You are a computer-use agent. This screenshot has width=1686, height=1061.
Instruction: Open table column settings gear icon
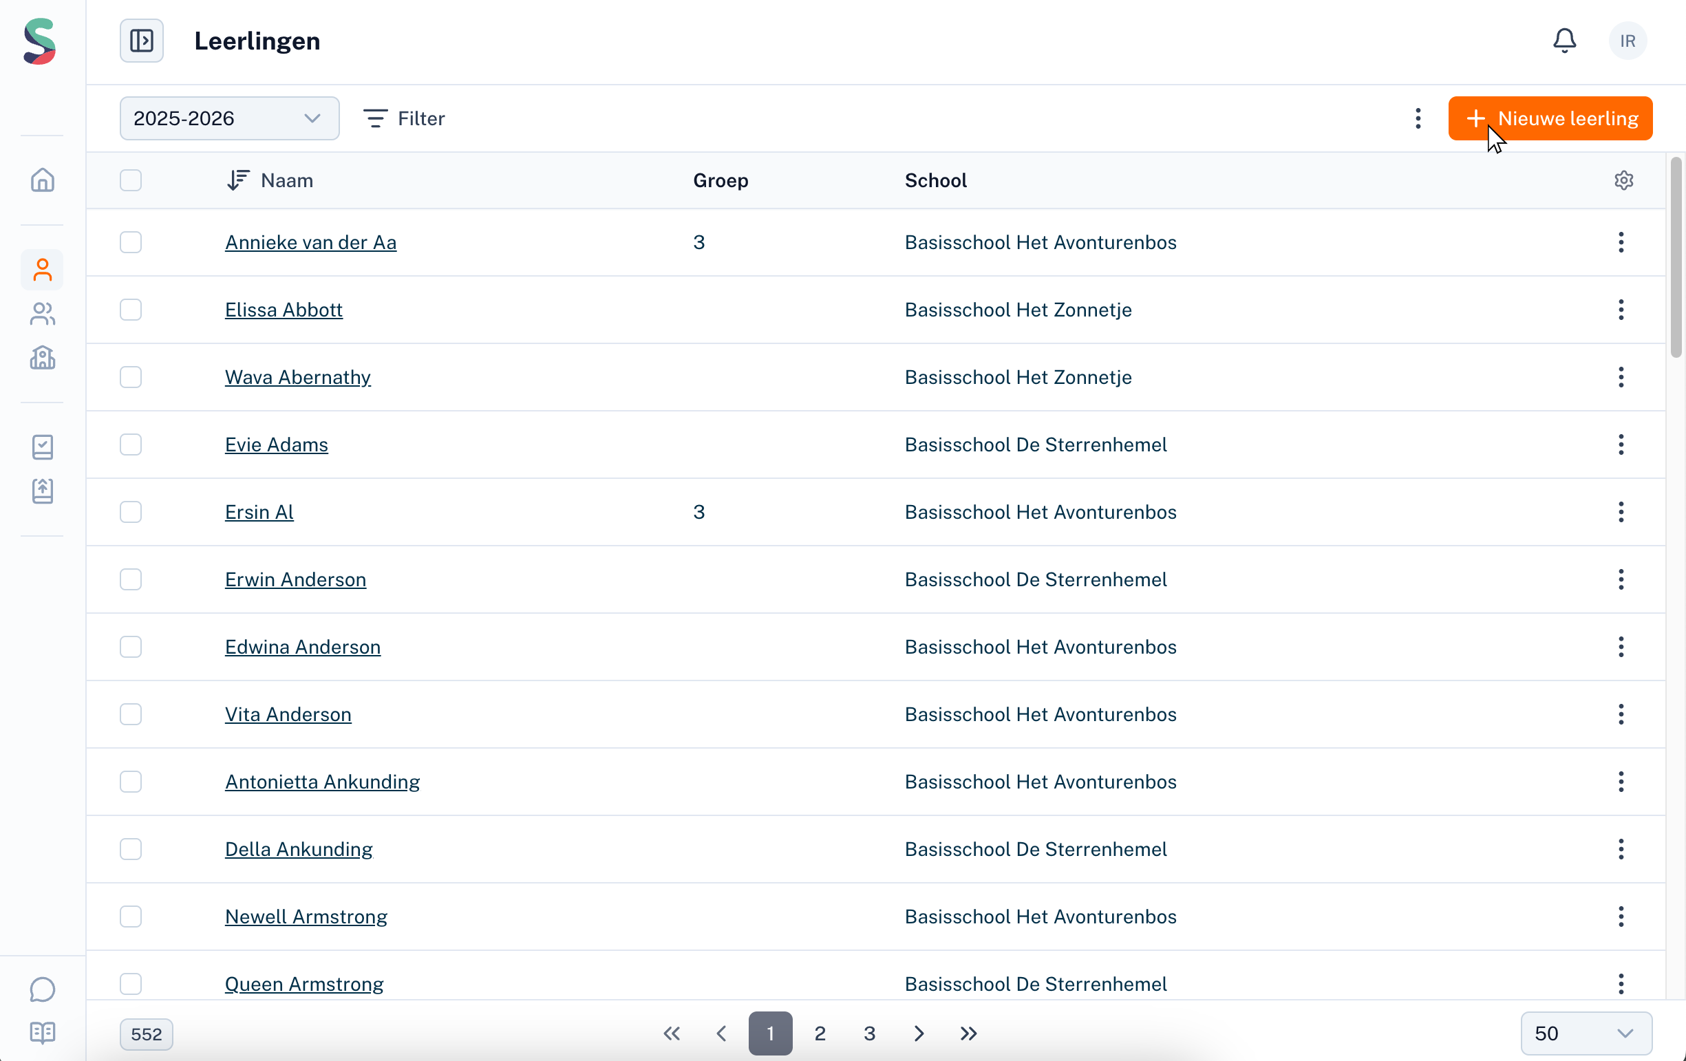pos(1623,180)
